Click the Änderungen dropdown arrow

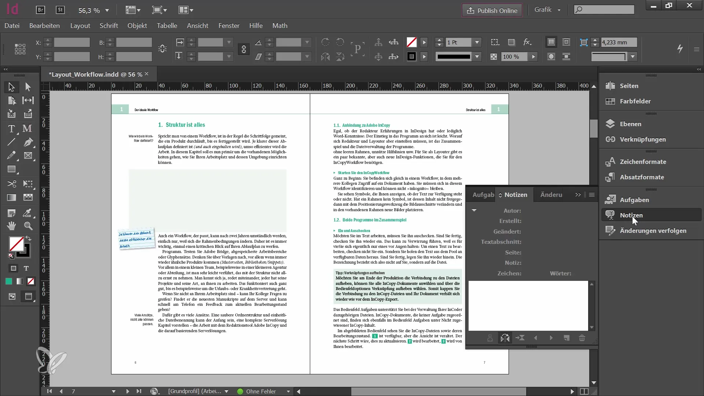(x=578, y=194)
